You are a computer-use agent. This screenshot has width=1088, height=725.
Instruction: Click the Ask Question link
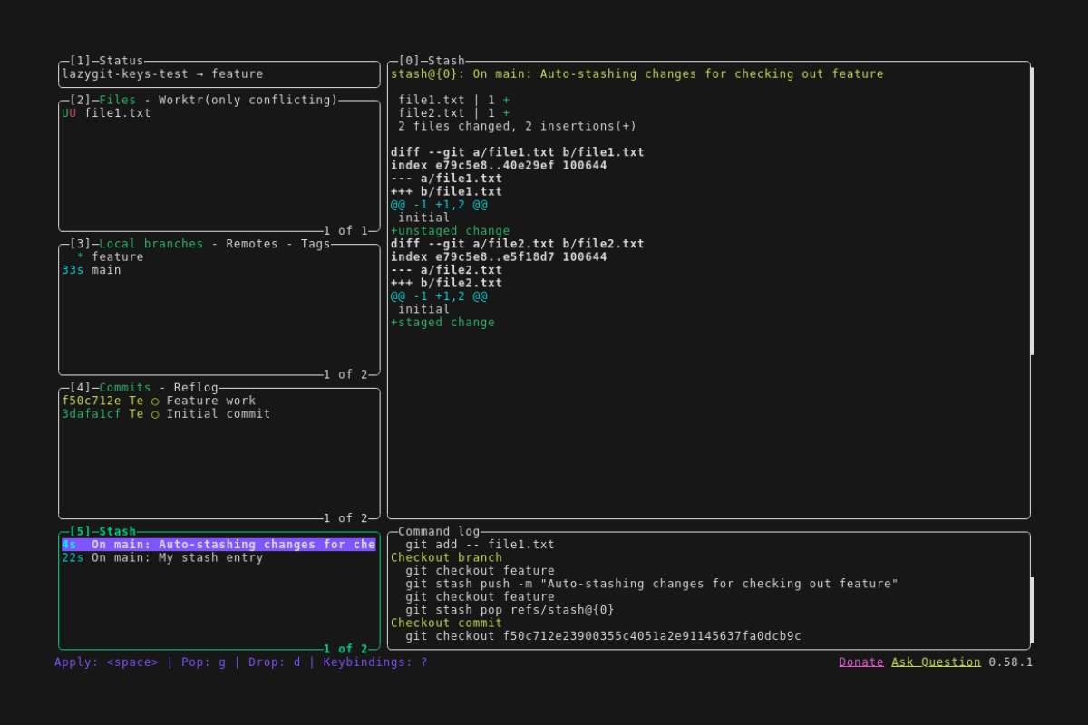[x=936, y=662]
